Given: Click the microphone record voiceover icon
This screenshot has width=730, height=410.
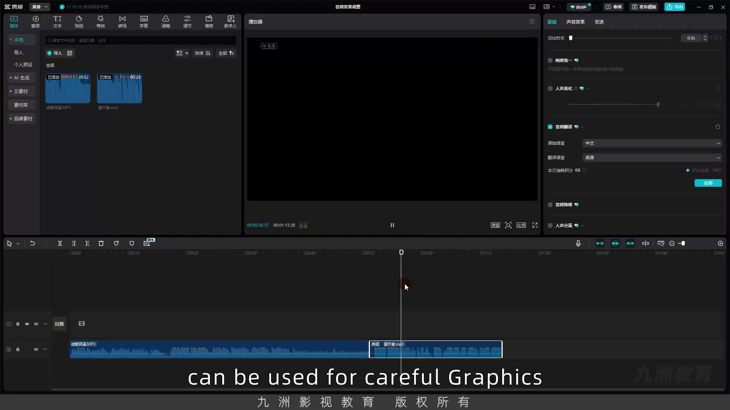Looking at the screenshot, I should (578, 243).
